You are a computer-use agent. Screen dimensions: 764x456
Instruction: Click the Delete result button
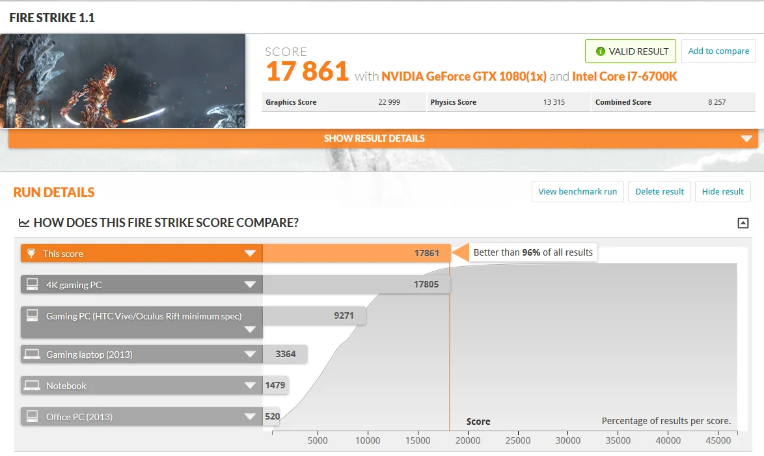pos(660,191)
